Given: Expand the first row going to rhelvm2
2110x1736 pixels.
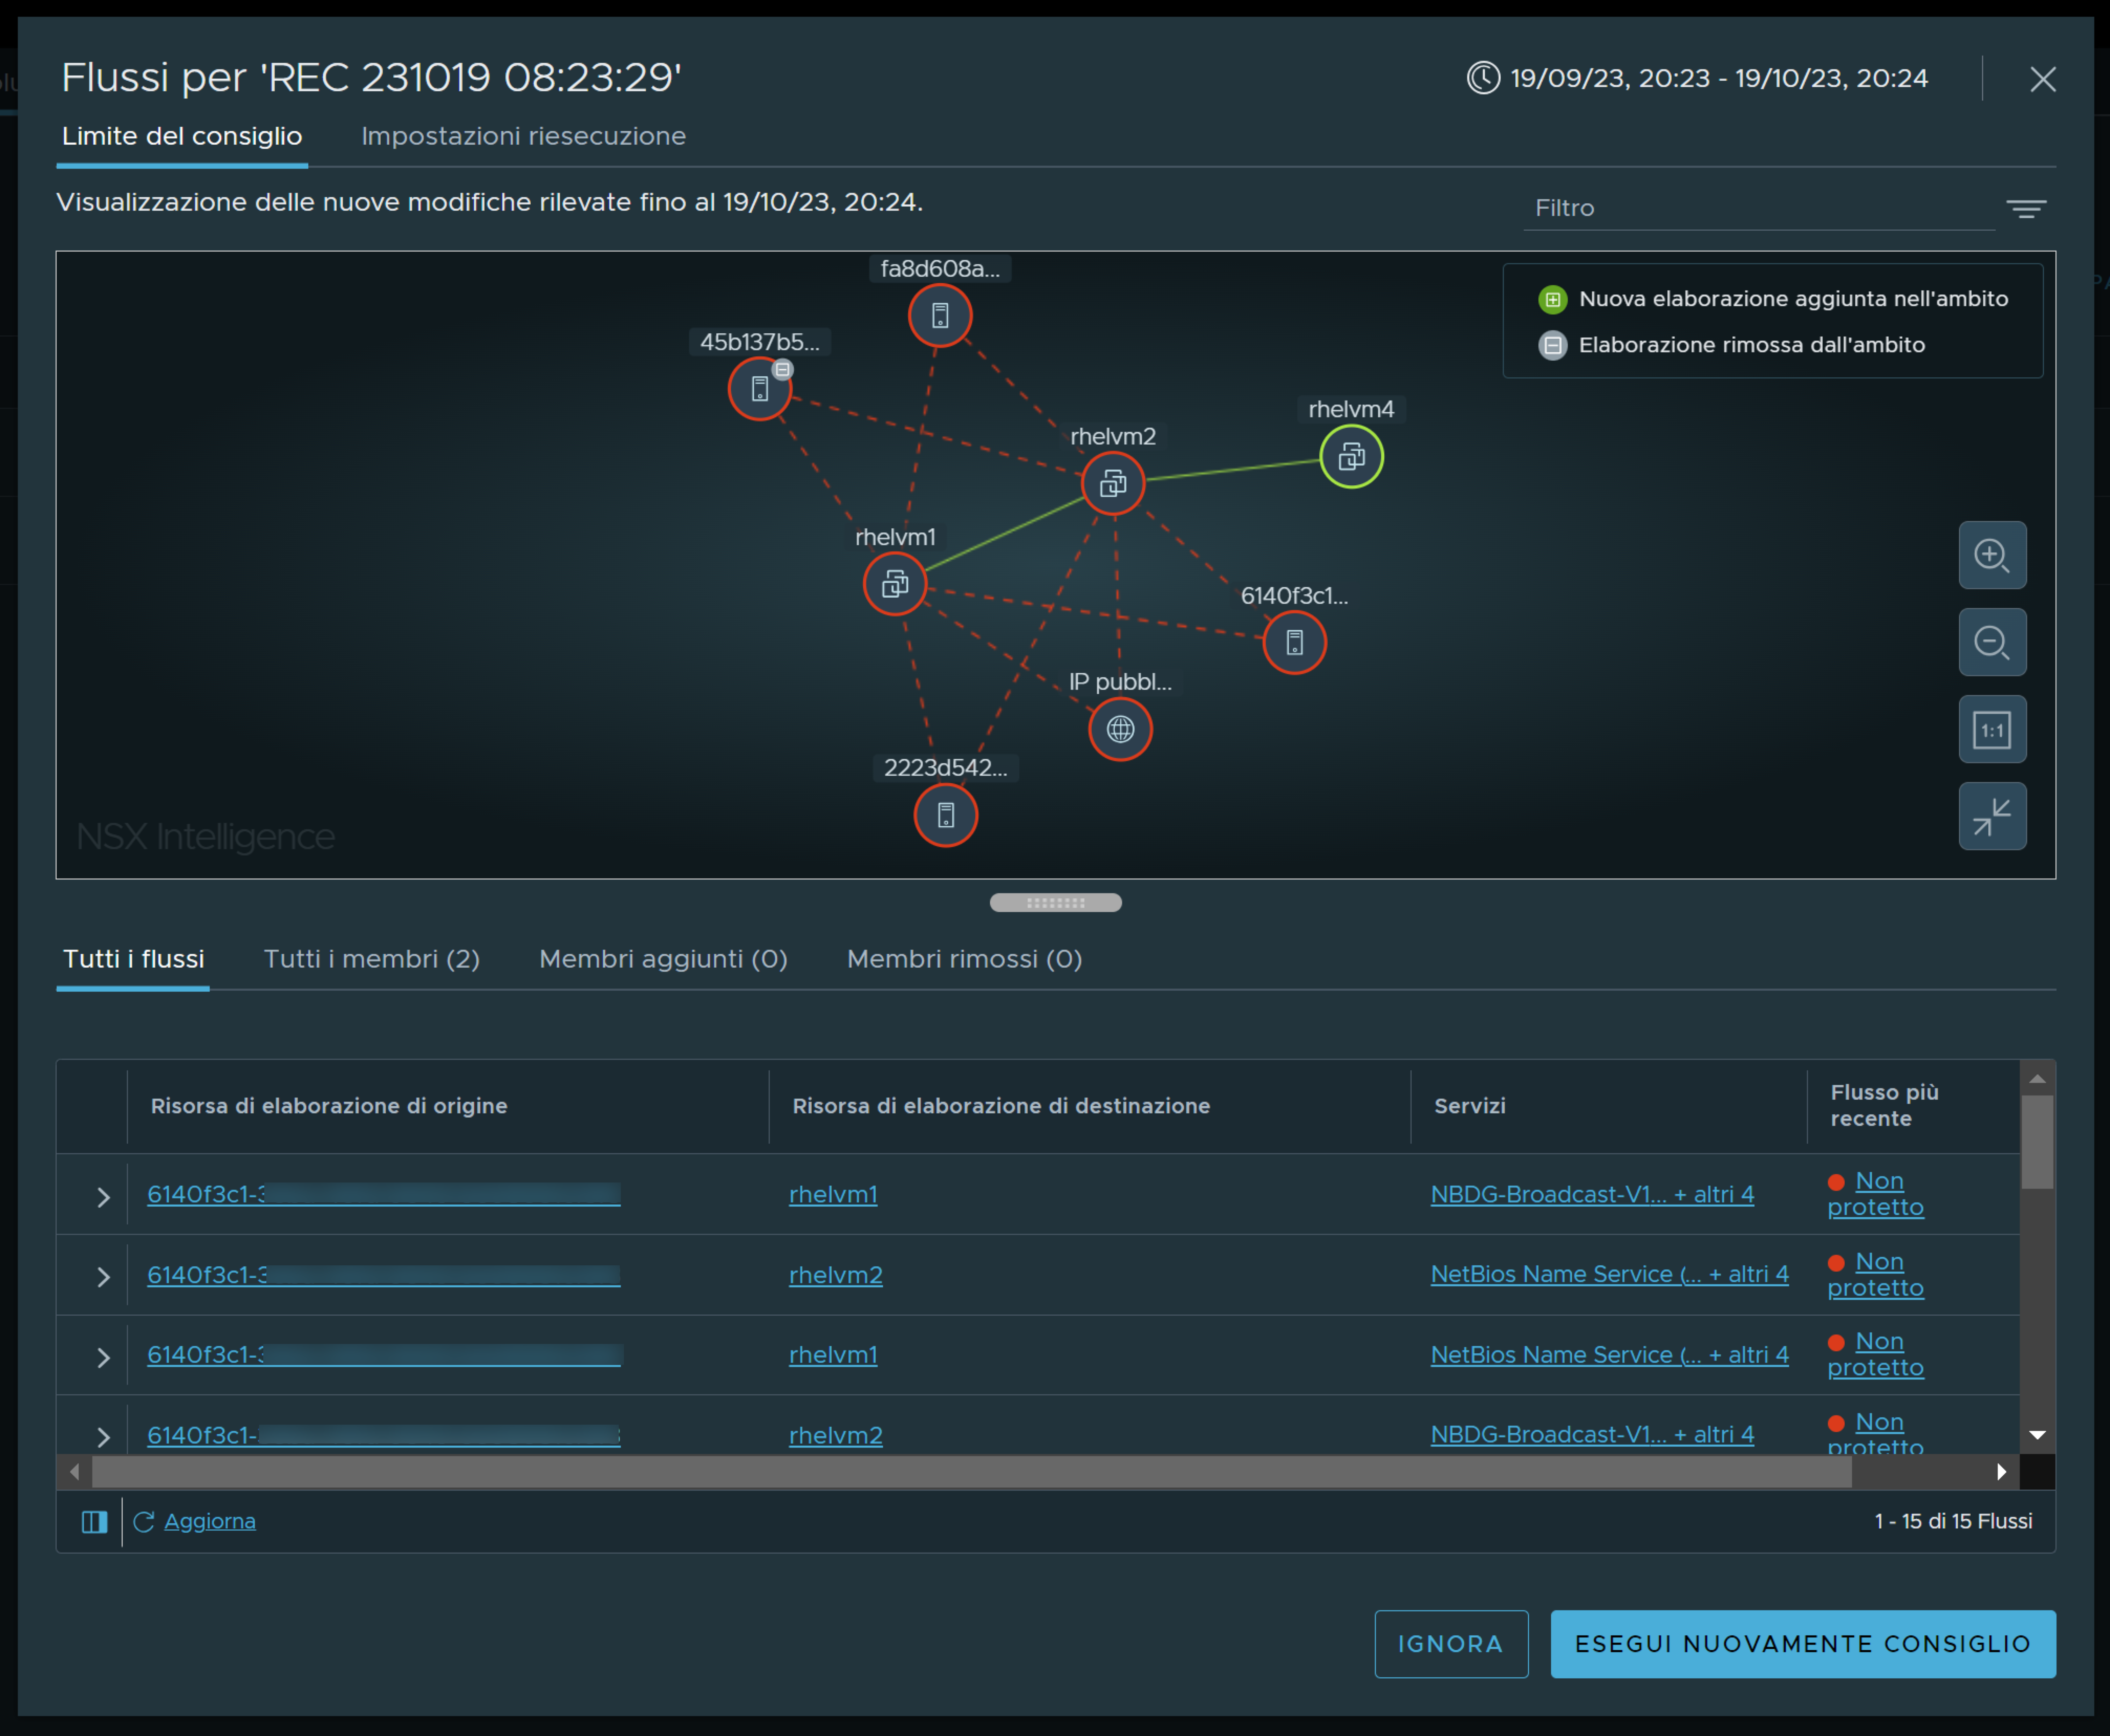Looking at the screenshot, I should pyautogui.click(x=103, y=1276).
